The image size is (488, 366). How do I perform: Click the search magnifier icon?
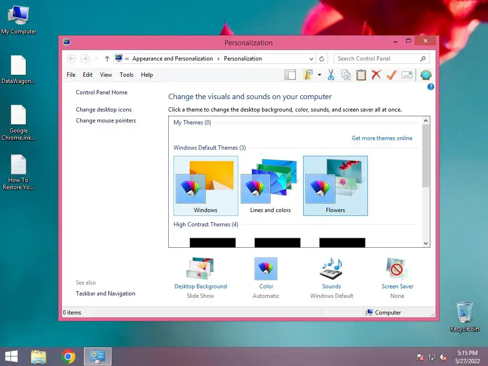point(423,59)
